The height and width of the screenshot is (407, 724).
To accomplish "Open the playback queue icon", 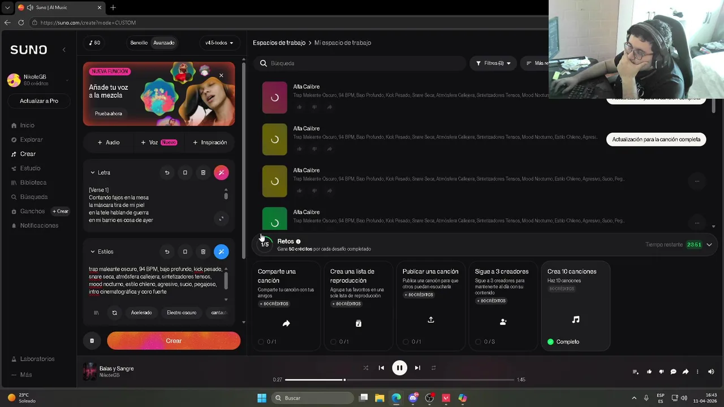I will coord(636,372).
